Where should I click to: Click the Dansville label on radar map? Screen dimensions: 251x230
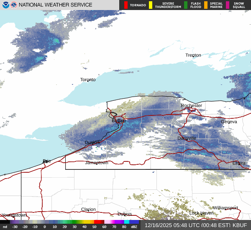(x=187, y=138)
